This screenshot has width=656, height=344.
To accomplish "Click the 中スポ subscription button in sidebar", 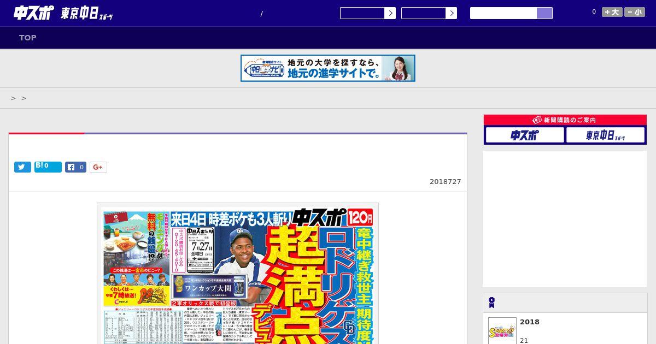I will pos(525,135).
